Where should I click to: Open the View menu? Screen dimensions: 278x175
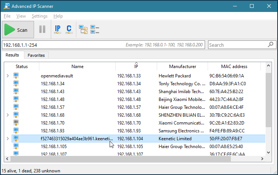pyautogui.click(x=21, y=16)
